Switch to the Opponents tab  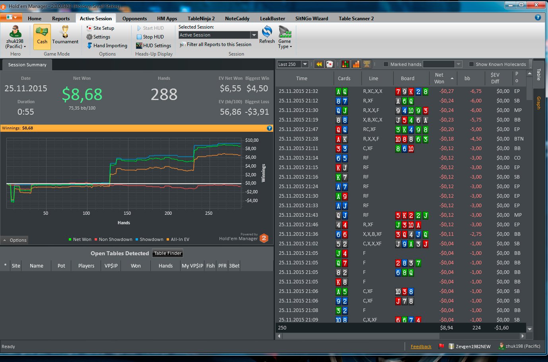[134, 18]
